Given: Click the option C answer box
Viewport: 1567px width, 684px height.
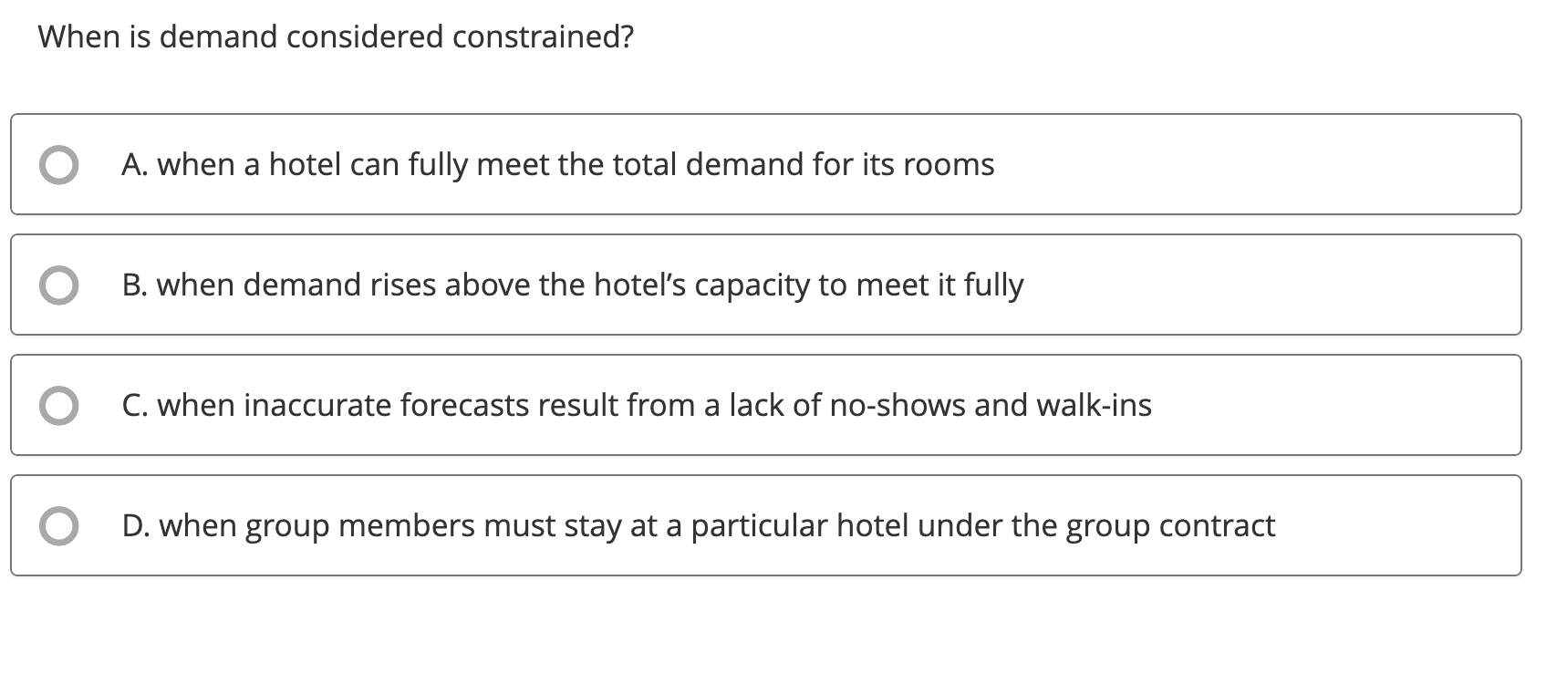Looking at the screenshot, I should (x=766, y=404).
